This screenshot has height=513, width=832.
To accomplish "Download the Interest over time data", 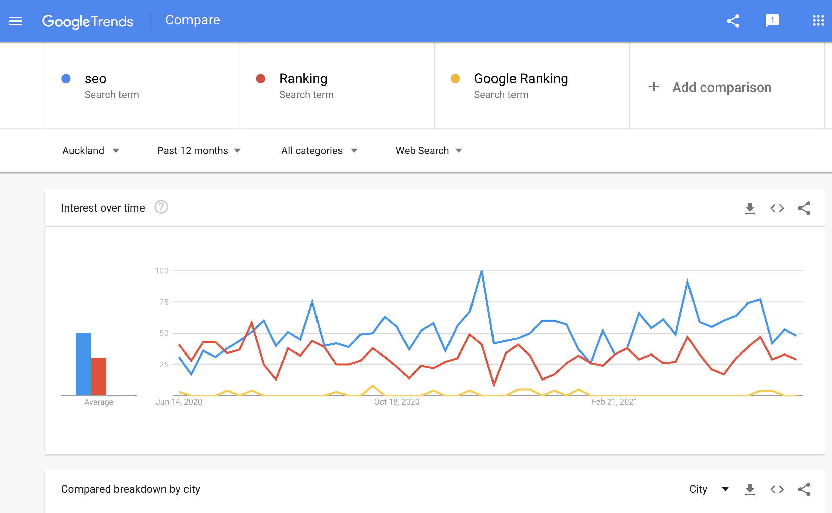I will click(750, 208).
